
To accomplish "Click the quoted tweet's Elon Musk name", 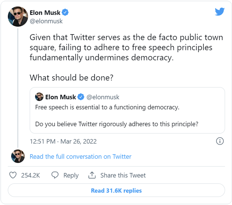I will click(x=60, y=97).
